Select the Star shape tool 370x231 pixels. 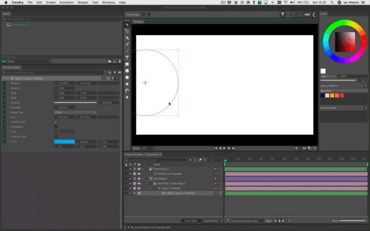click(x=127, y=84)
